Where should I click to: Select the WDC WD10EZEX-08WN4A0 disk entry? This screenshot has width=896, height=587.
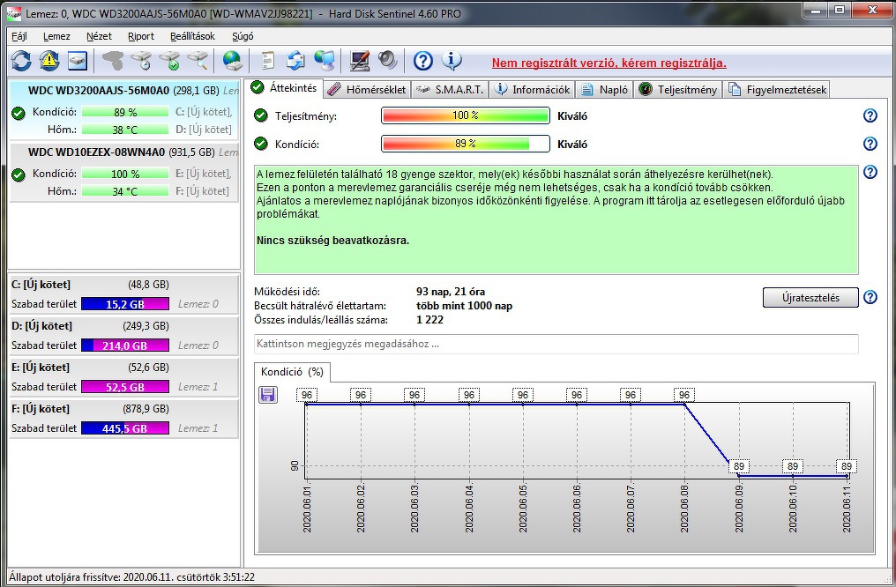coord(124,172)
